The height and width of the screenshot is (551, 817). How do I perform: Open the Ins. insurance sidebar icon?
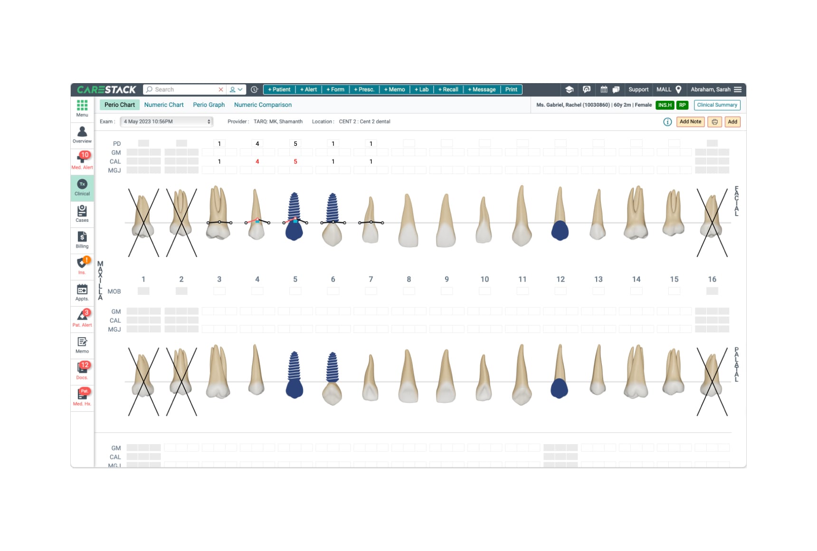(x=82, y=266)
